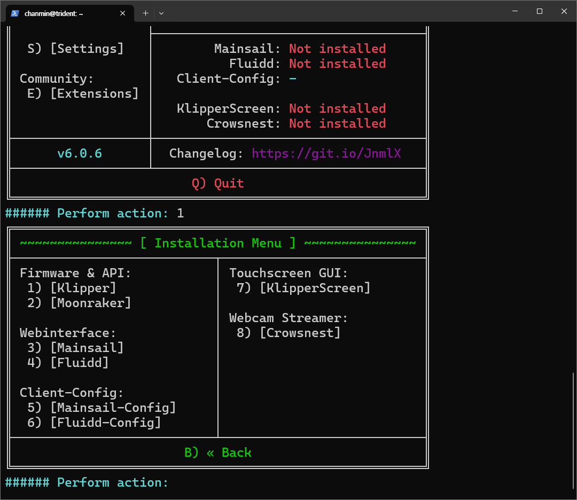The width and height of the screenshot is (577, 500).
Task: Click the Q) Quit option
Action: click(217, 183)
